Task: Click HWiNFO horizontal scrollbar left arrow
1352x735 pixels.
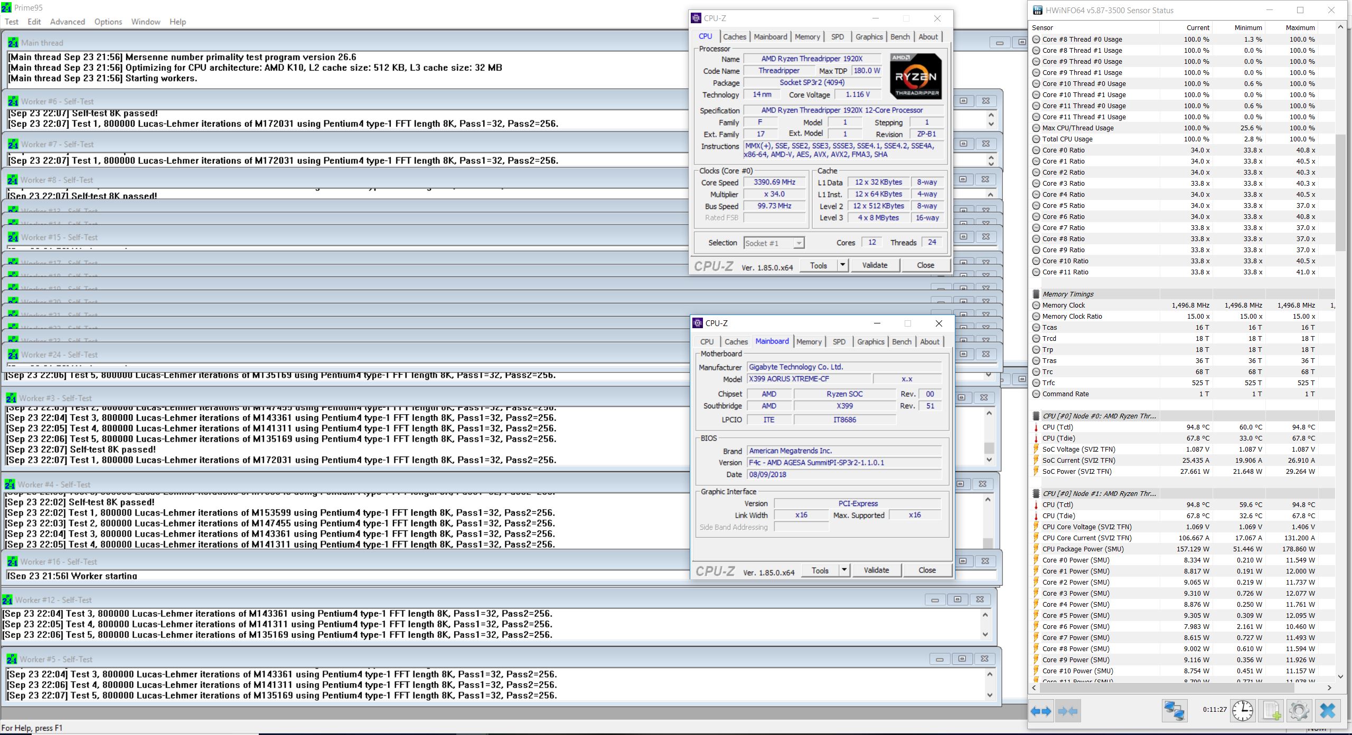Action: pos(1035,688)
